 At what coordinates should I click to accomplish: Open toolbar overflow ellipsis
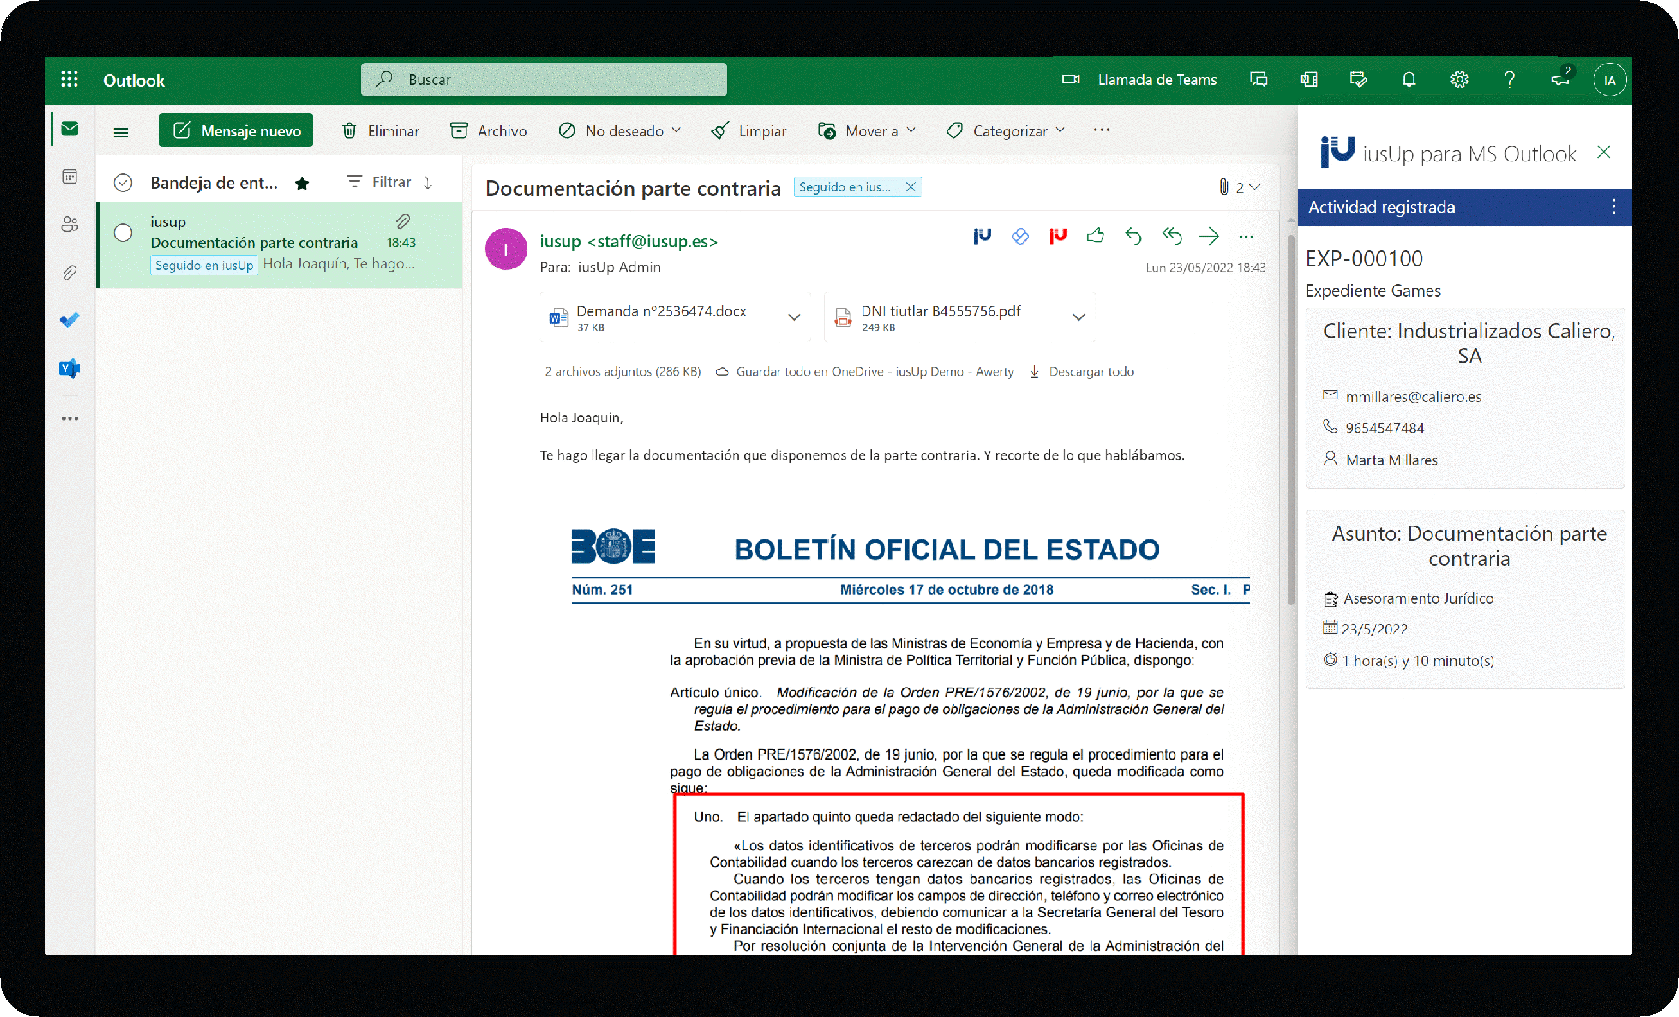[1100, 130]
